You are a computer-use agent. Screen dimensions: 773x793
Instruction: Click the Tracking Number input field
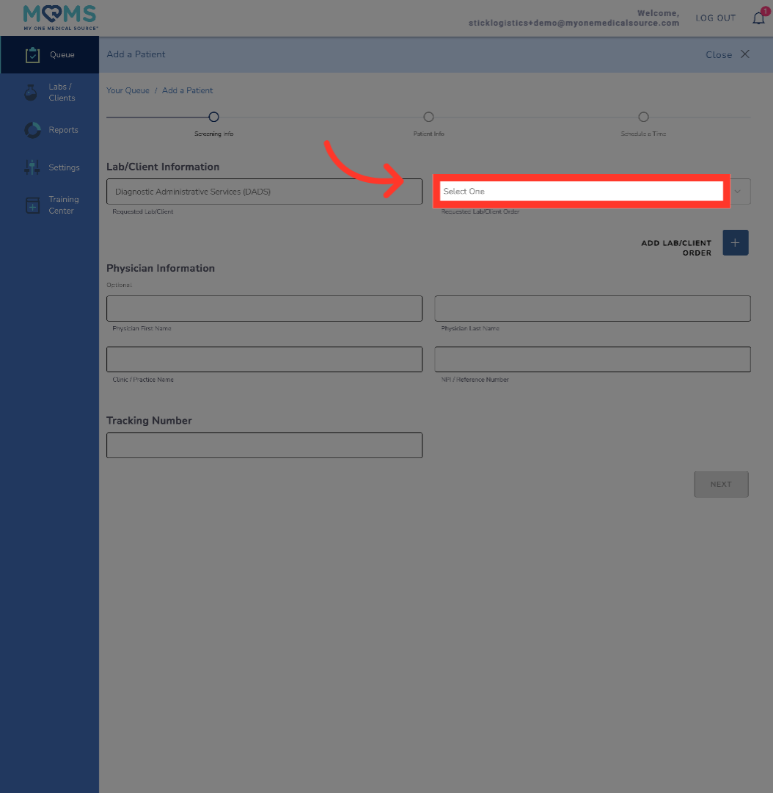point(264,445)
